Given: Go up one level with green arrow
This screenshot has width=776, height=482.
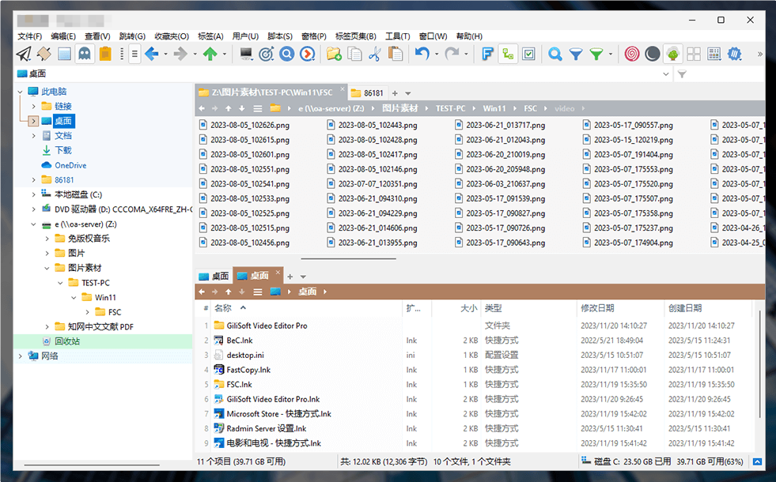Looking at the screenshot, I should (x=210, y=54).
